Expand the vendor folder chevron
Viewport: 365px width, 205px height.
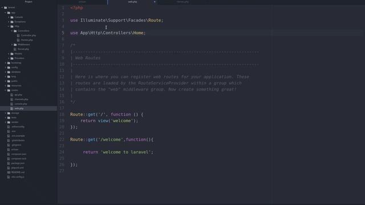tap(6, 122)
